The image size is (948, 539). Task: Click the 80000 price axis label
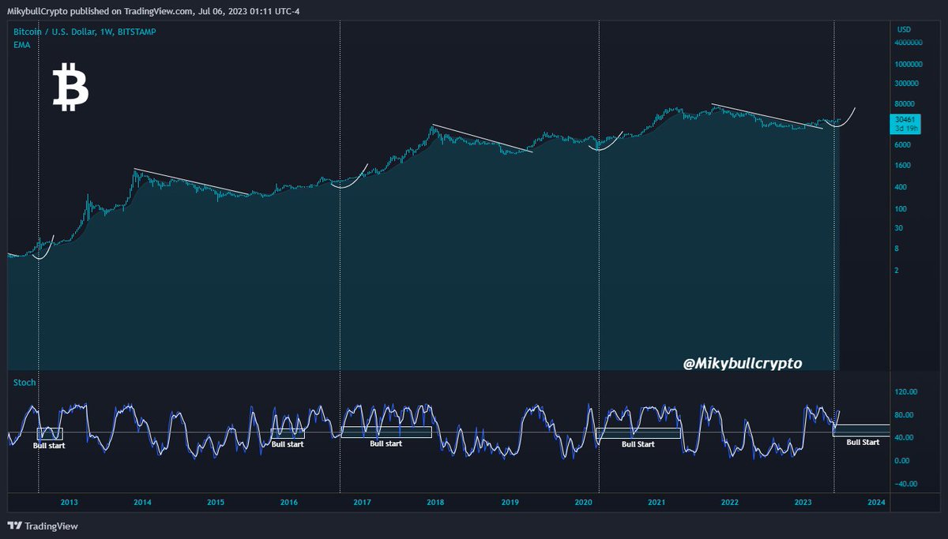pos(906,104)
